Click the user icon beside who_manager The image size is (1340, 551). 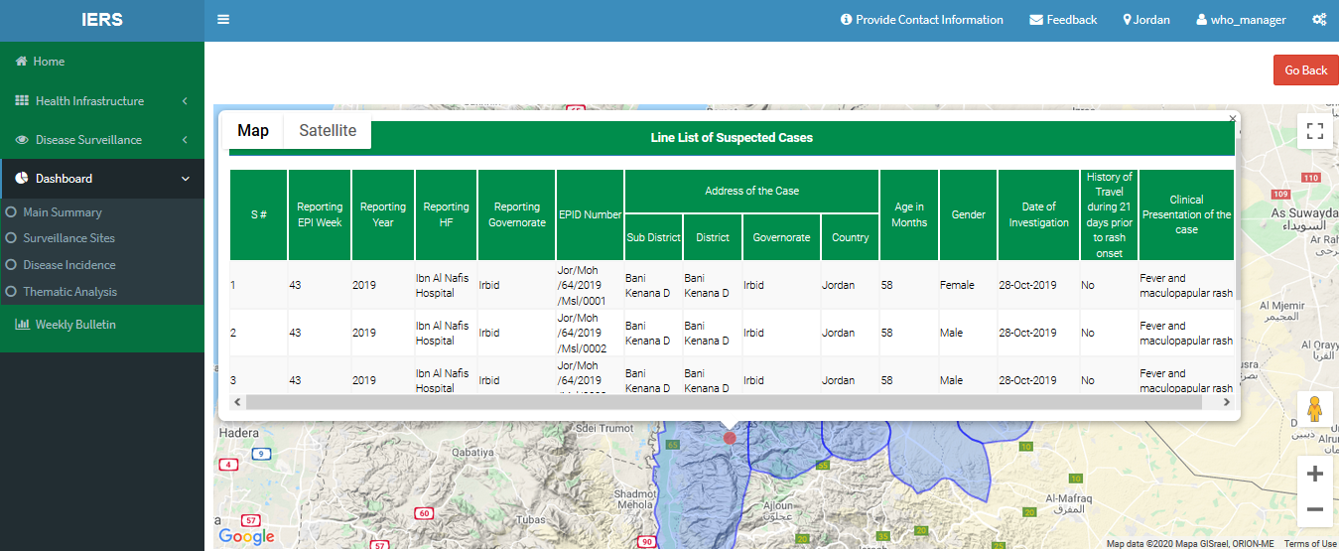(1202, 20)
